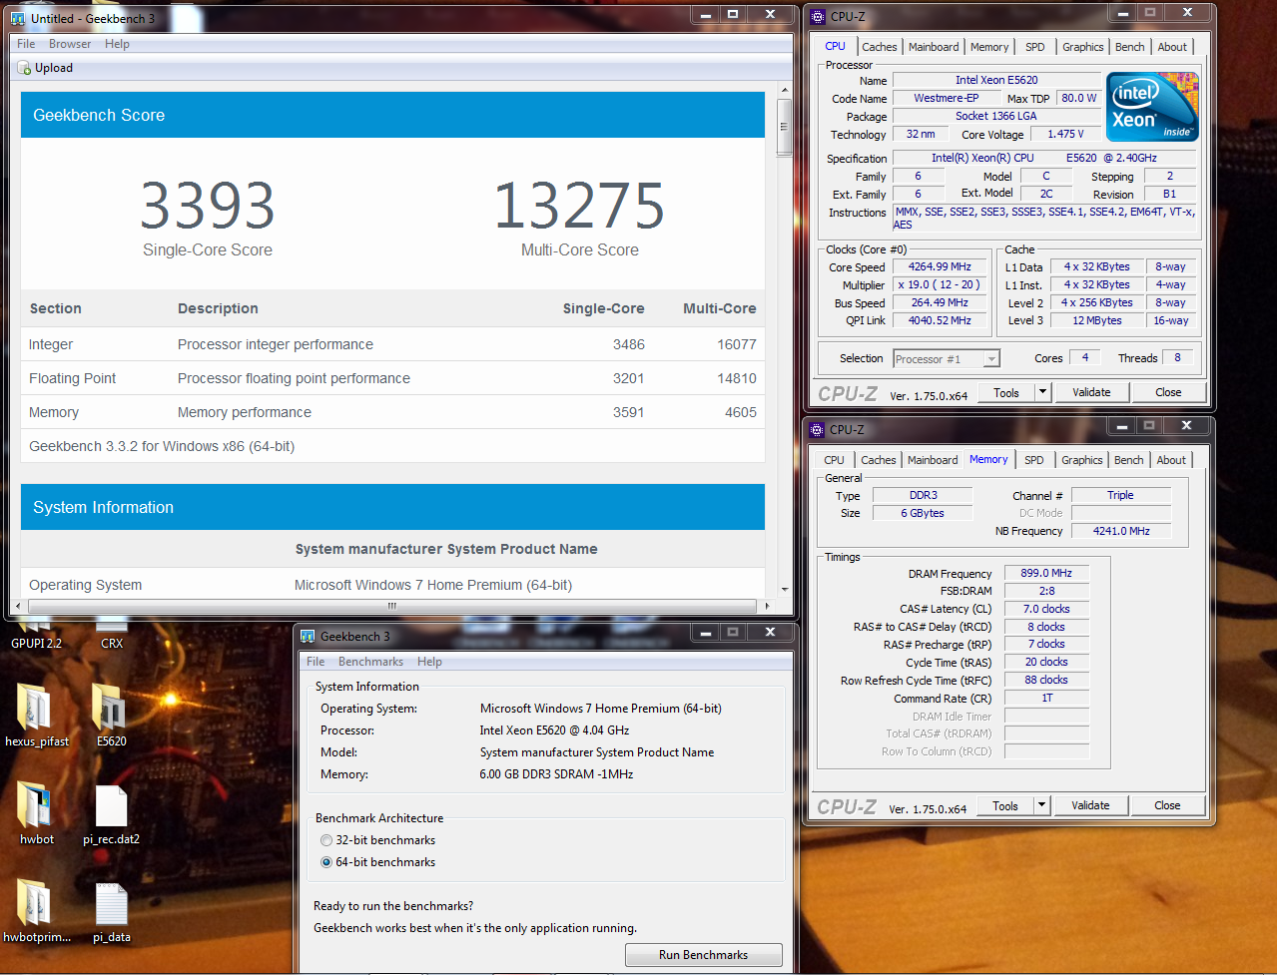Click Memory performance row in results table

392,412
